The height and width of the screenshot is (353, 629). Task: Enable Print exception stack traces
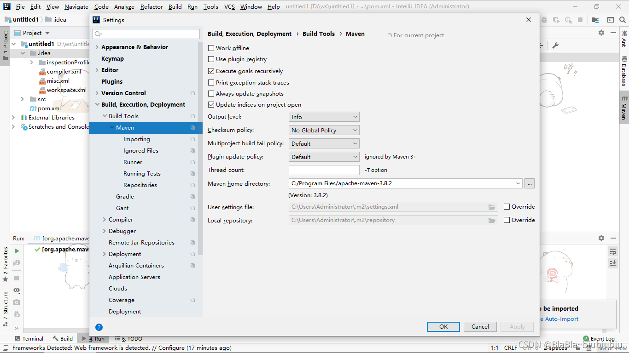point(211,83)
